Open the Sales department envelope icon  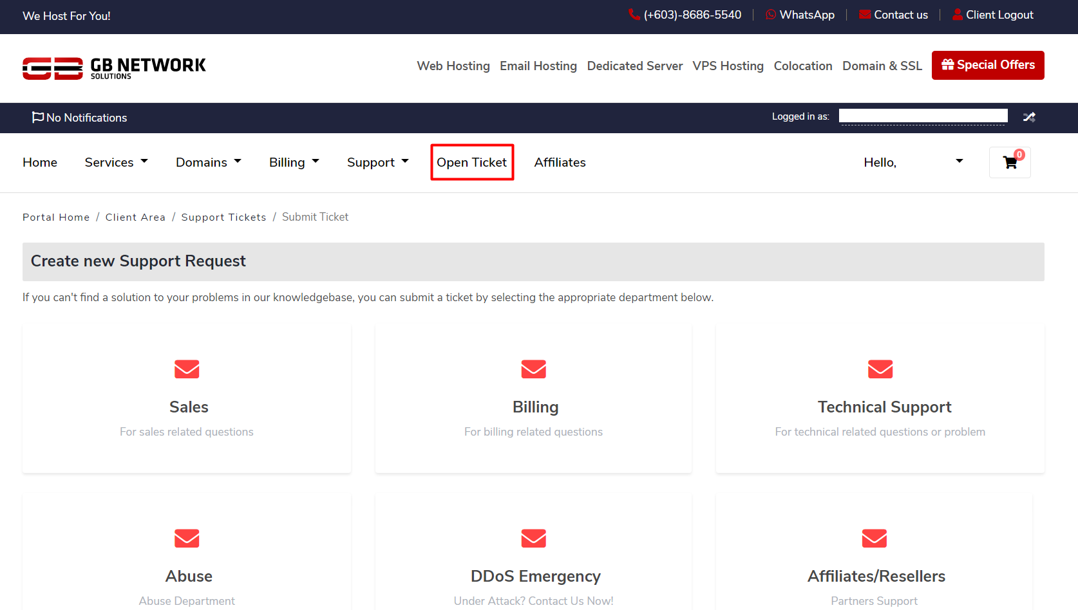pyautogui.click(x=187, y=369)
